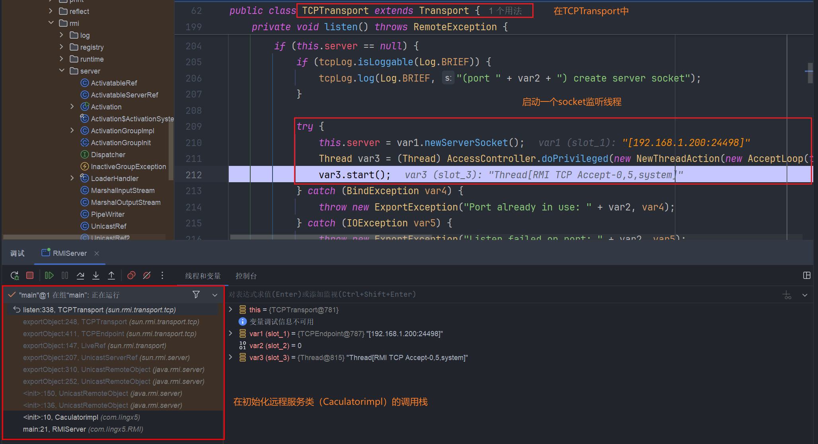Open UnicastRef class in project tree
Screen dimensions: 818x444
click(x=108, y=226)
